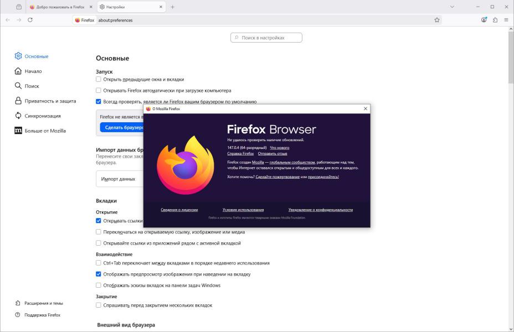This screenshot has width=514, height=332.
Task: Enable Открыть предыдущие окна и вкладки checkbox
Action: point(99,79)
